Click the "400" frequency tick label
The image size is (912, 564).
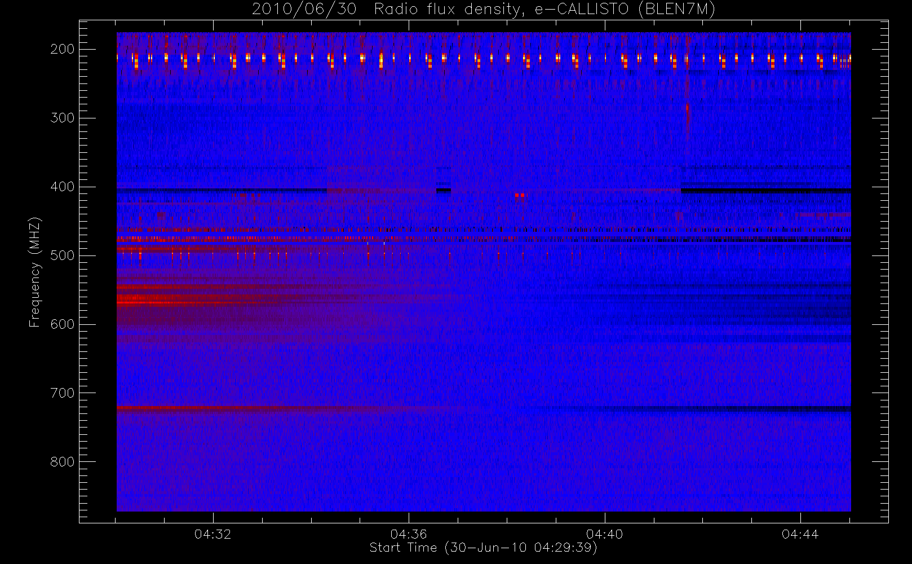[x=63, y=187]
